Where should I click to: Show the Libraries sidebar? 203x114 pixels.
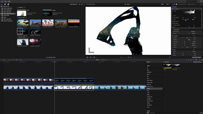click(x=2, y=4)
